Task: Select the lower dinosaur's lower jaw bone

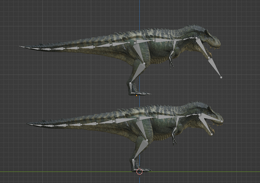Action: point(205,124)
